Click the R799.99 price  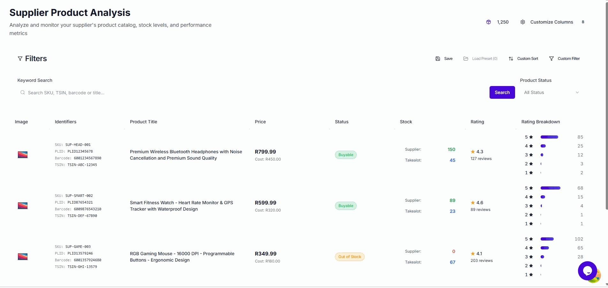coord(265,152)
